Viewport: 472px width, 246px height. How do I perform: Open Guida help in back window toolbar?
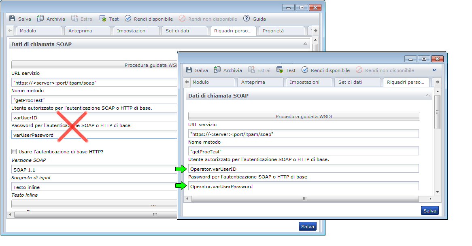[x=255, y=19]
